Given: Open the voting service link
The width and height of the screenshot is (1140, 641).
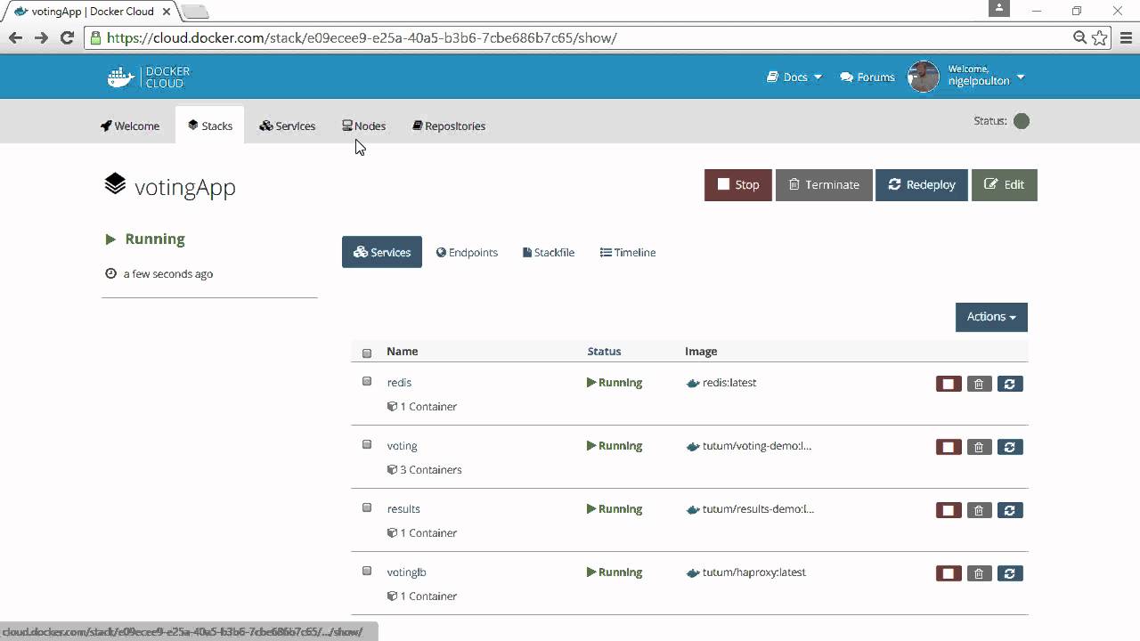Looking at the screenshot, I should point(402,446).
